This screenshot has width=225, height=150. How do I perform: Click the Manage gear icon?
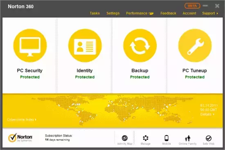pyautogui.click(x=146, y=138)
